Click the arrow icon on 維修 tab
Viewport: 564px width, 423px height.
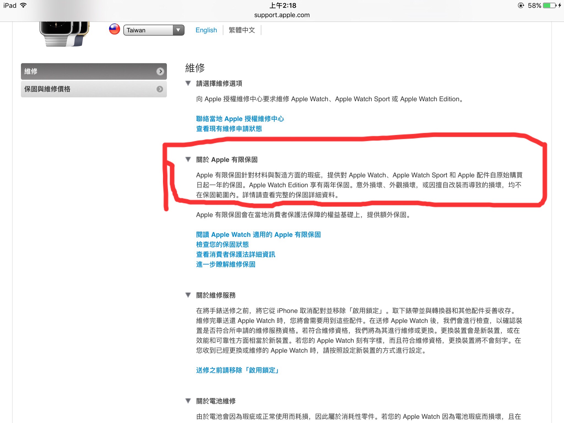pos(160,71)
